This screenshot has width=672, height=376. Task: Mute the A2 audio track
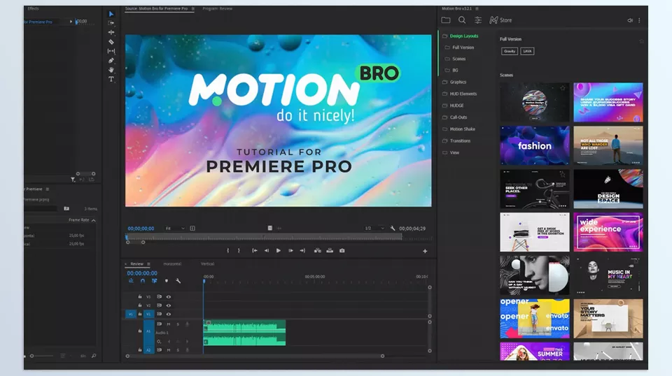click(x=169, y=350)
